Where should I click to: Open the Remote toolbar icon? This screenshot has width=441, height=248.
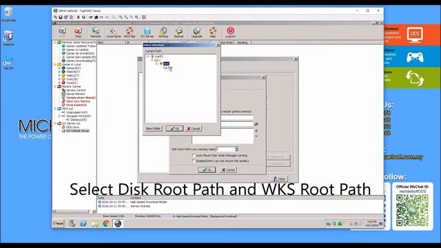tap(96, 32)
